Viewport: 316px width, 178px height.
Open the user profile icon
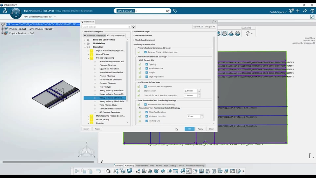point(291,11)
